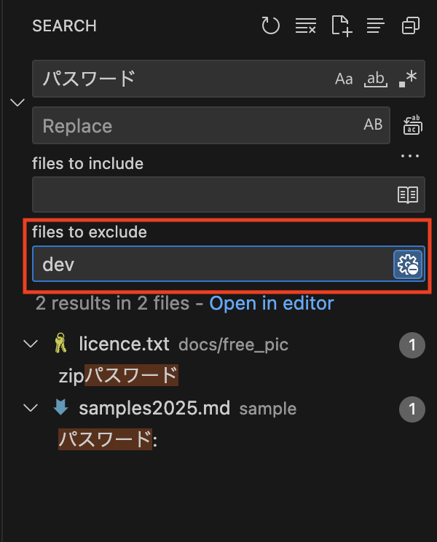Click samples2025.md result count badge
This screenshot has height=542, width=437.
click(x=412, y=409)
